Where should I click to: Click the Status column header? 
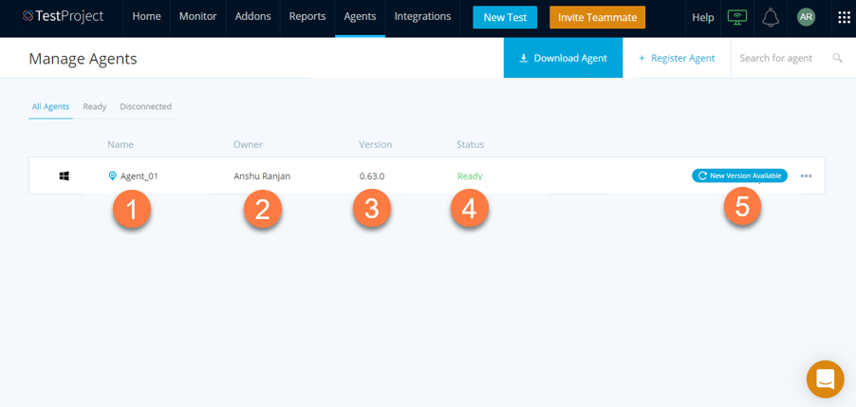(x=470, y=144)
